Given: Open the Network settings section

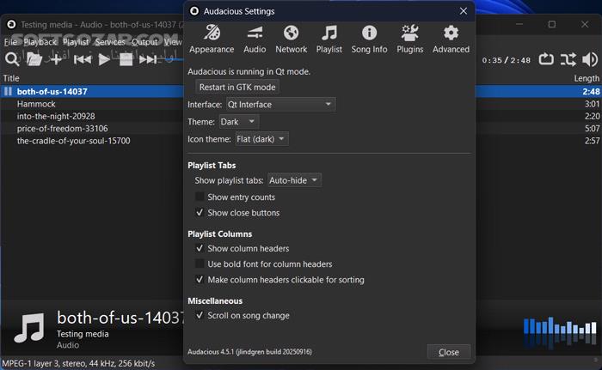Looking at the screenshot, I should point(292,39).
